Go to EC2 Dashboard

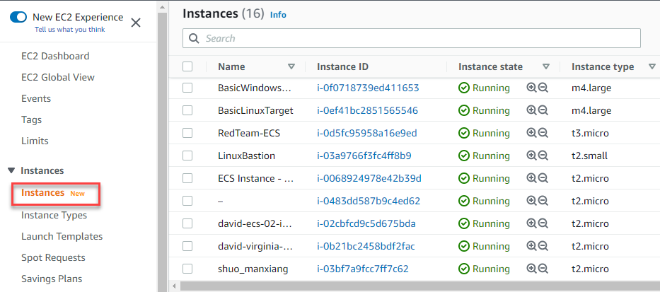click(55, 56)
